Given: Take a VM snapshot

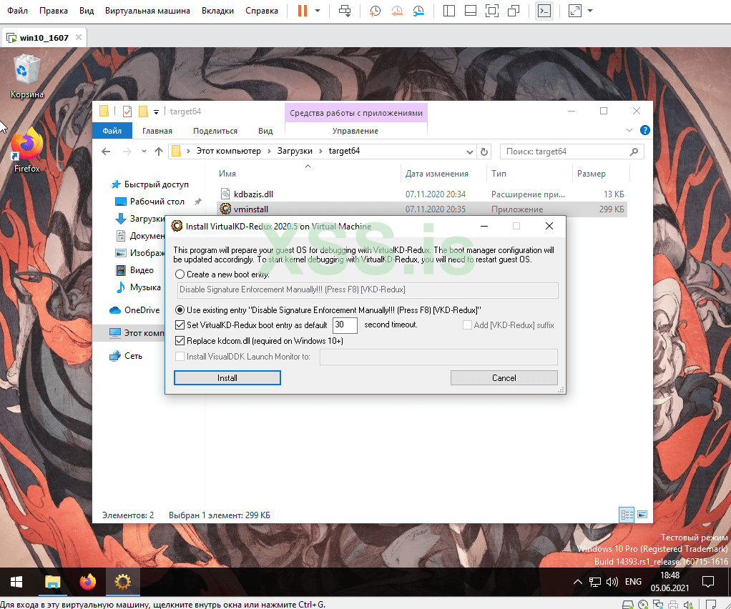Looking at the screenshot, I should 375,11.
